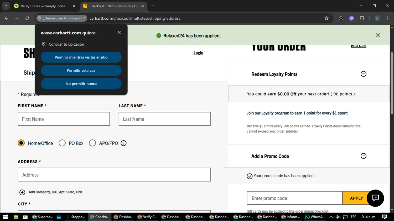Click 'Permitir esta vez' button

(81, 71)
